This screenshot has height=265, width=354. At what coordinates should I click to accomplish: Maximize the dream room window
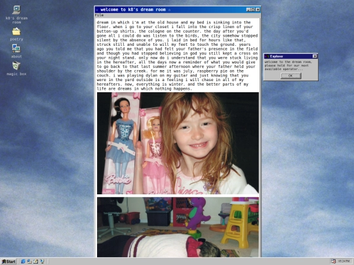click(x=253, y=9)
